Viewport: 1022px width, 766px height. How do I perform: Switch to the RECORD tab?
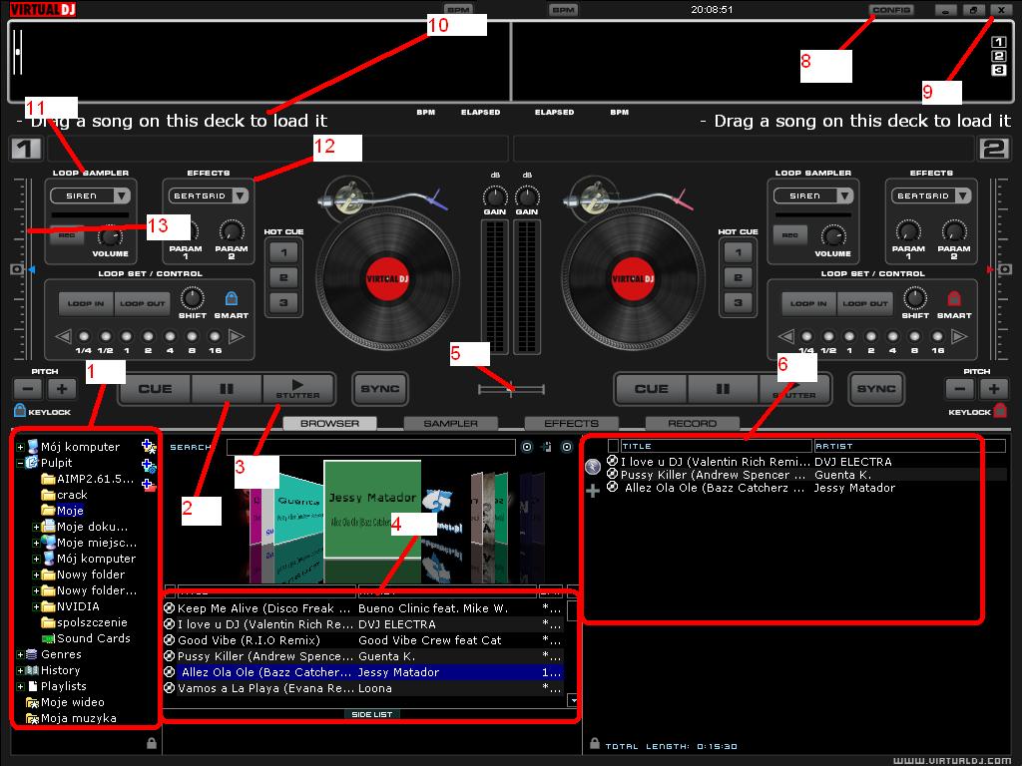tap(692, 423)
